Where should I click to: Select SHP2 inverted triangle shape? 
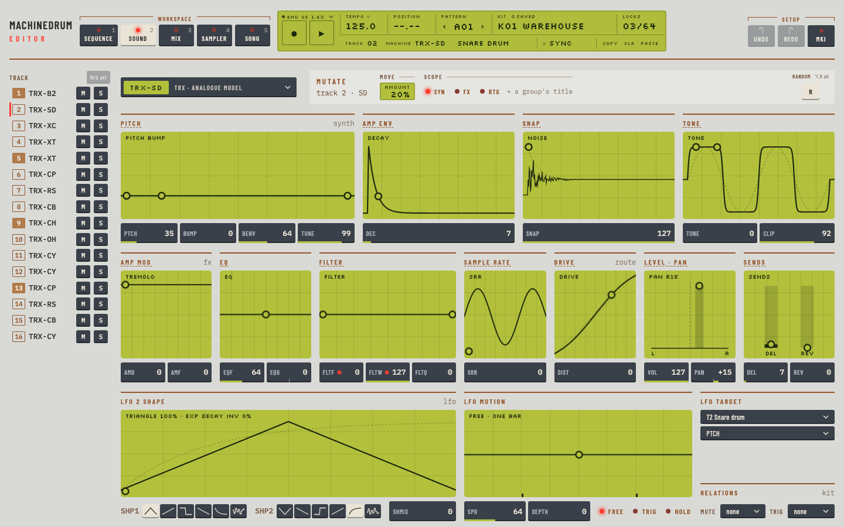point(285,511)
